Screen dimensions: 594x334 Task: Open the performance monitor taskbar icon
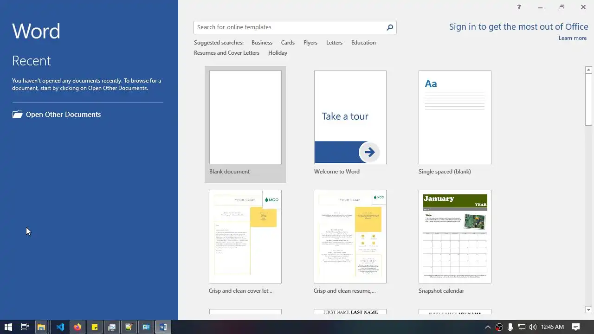point(112,327)
